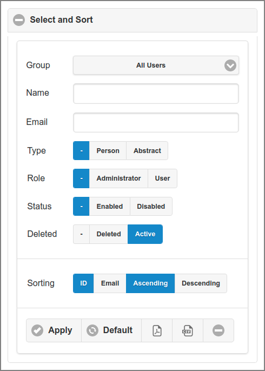Sort by Email
The image size is (265, 371).
(110, 283)
